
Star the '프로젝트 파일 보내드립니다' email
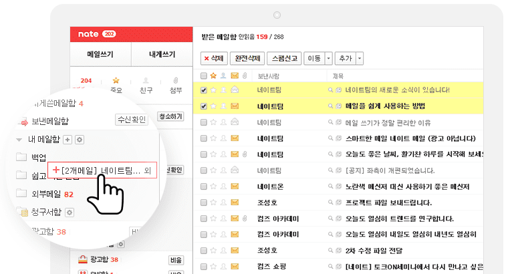213,202
